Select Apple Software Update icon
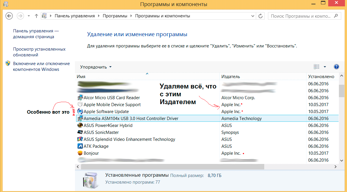 coord(80,112)
